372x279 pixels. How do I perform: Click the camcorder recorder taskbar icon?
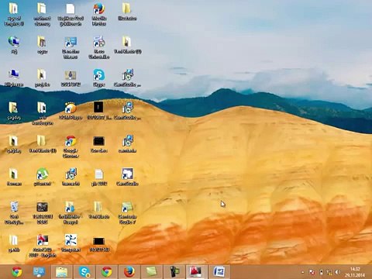point(174,272)
